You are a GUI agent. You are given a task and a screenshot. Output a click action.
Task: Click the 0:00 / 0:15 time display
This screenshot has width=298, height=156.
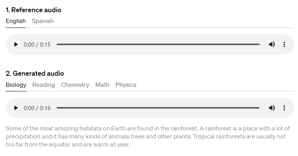pyautogui.click(x=37, y=44)
